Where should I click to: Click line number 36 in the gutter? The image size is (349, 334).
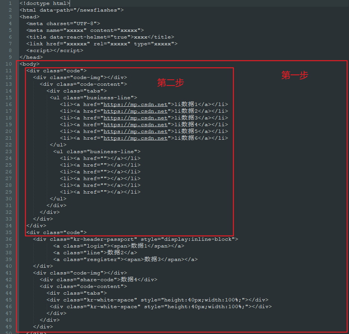tap(9, 239)
